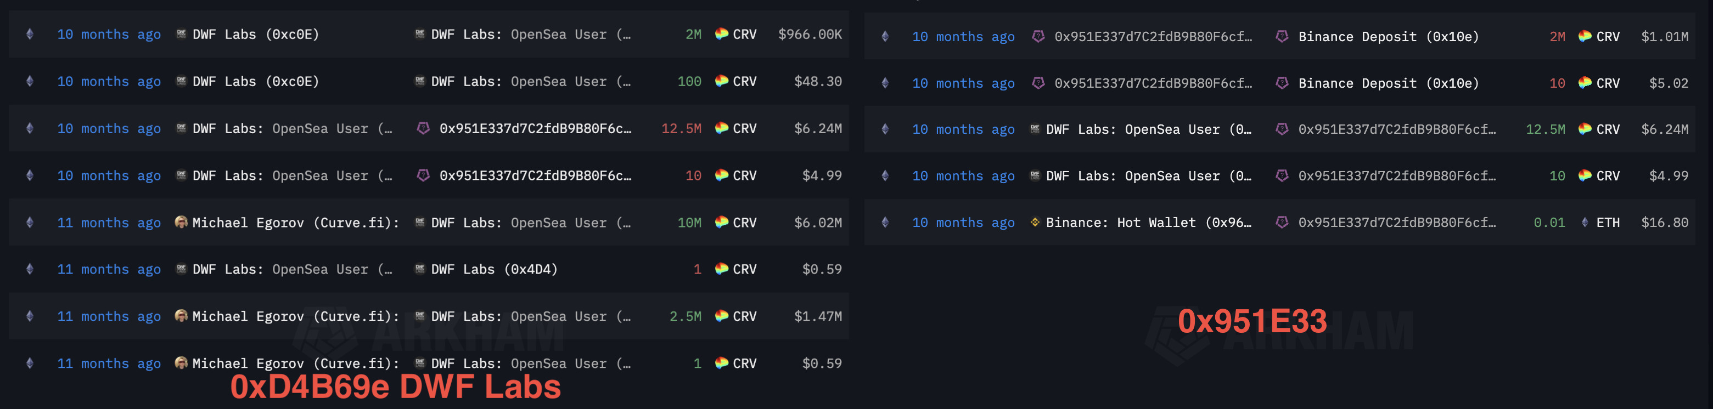Click the Binance Hot Wallet diamond icon
The height and width of the screenshot is (409, 1713).
point(1035,223)
